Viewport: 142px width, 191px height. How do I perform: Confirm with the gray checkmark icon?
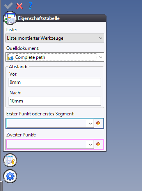tap(9, 6)
